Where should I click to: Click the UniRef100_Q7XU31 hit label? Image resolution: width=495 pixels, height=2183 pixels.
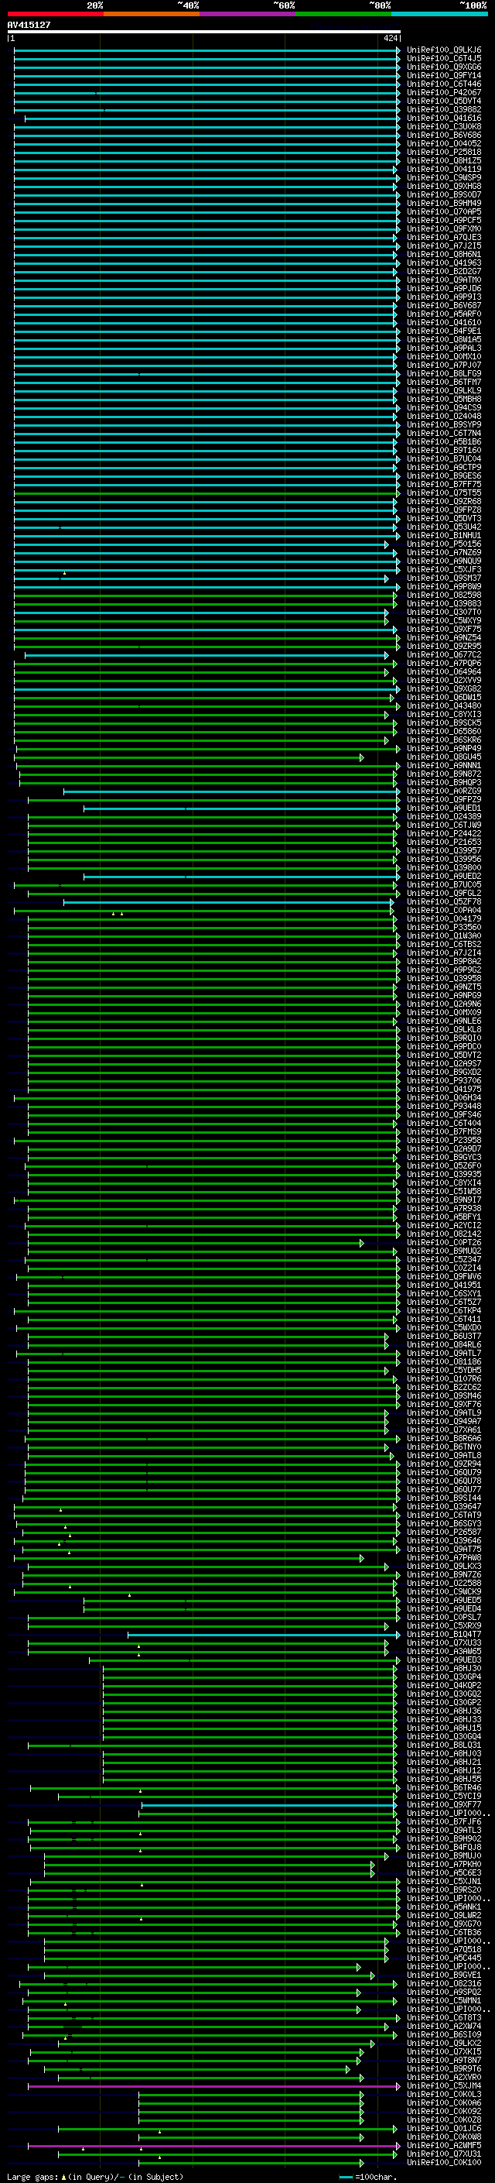click(444, 2154)
